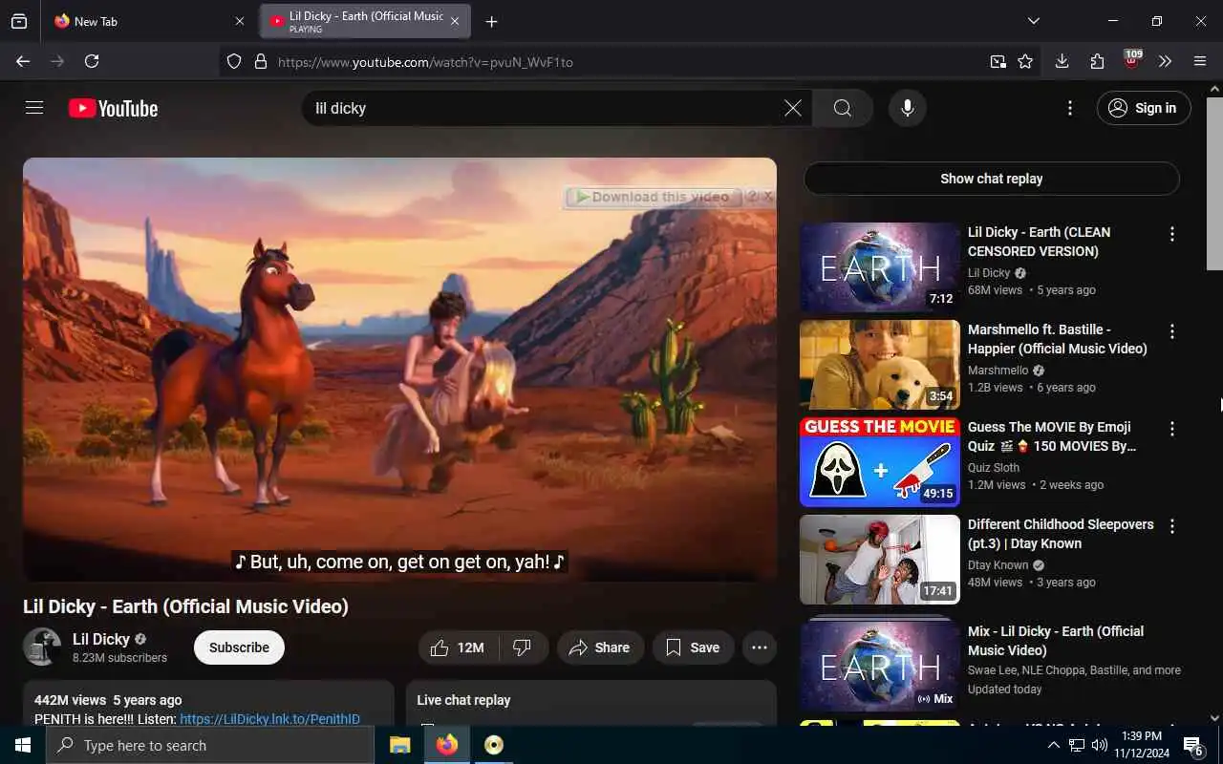Open options for Earth Clean Censored Version
The height and width of the screenshot is (764, 1223).
1172,234
